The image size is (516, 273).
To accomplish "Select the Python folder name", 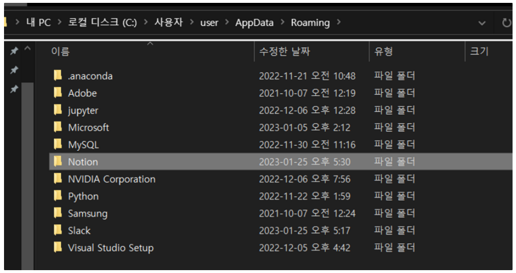I will tap(83, 197).
